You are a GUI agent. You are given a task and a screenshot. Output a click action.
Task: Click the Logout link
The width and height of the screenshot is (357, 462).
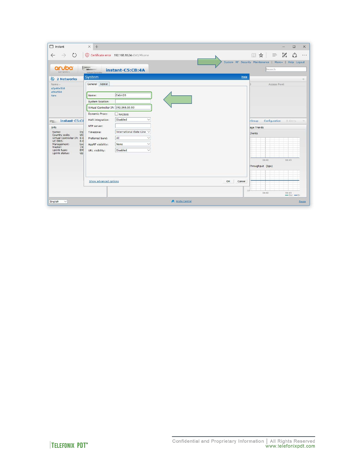click(x=300, y=62)
